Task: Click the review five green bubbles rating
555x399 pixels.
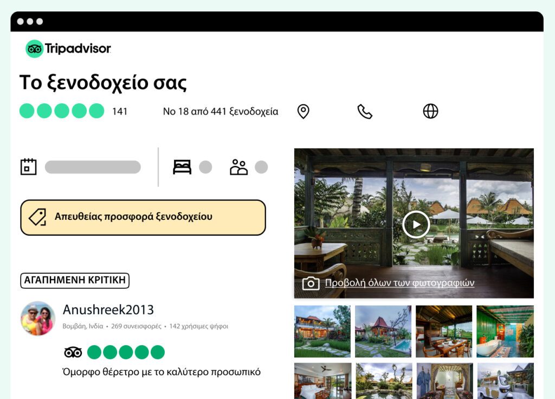Action: click(x=126, y=352)
